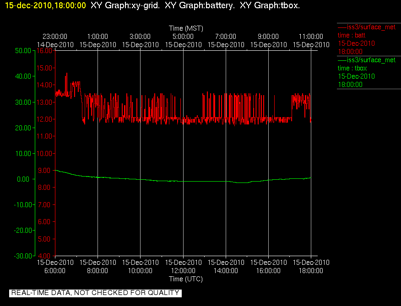The width and height of the screenshot is (401, 306).
Task: Click the green 30.00 axis value
Action: point(23,102)
